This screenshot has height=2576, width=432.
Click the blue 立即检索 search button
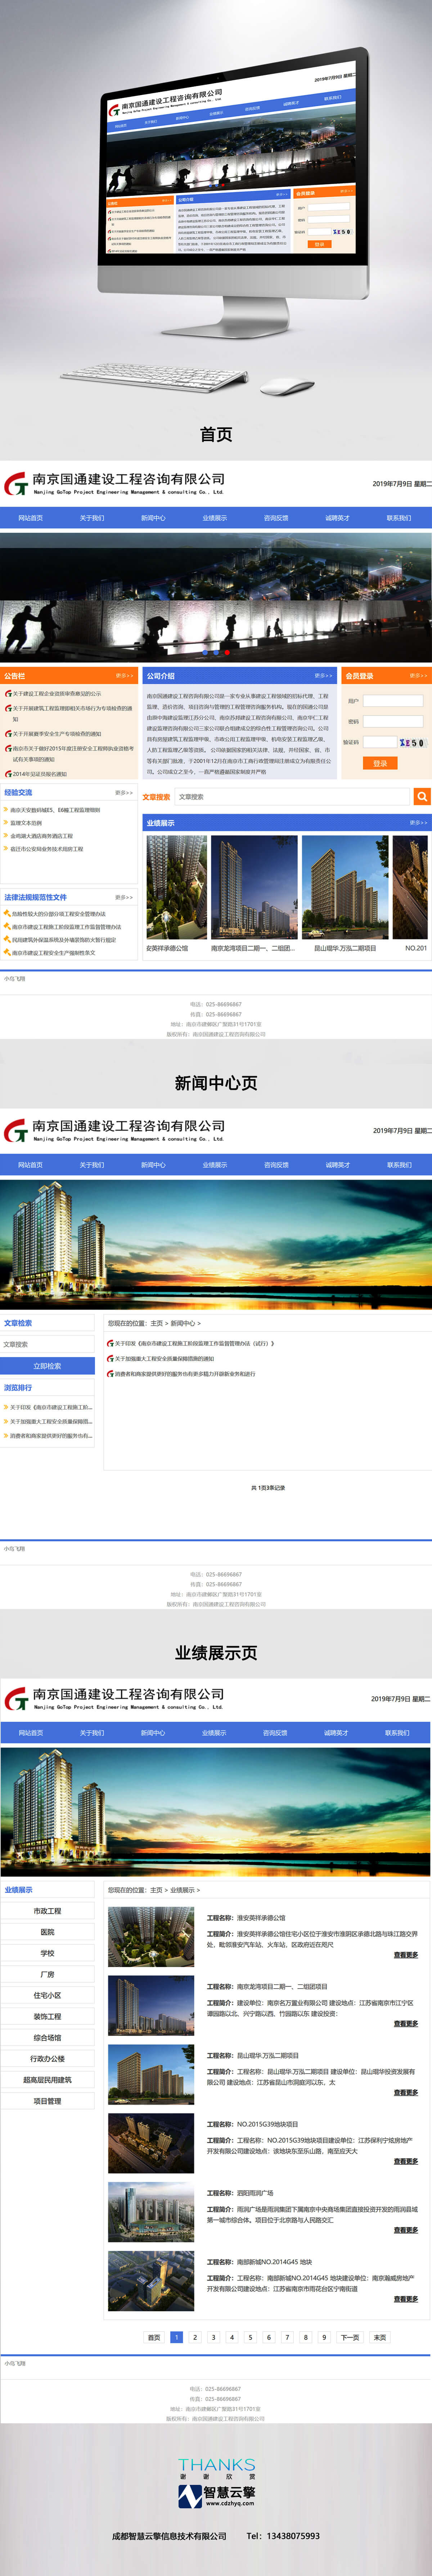[47, 1365]
